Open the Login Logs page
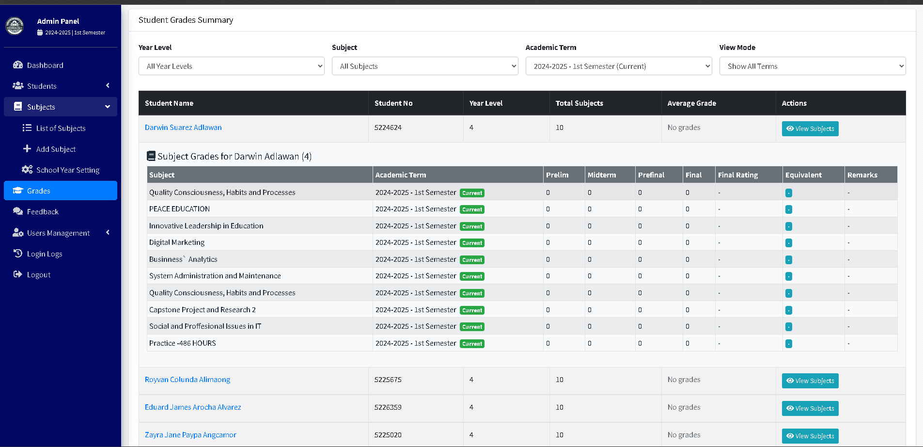The width and height of the screenshot is (923, 447). 61,254
